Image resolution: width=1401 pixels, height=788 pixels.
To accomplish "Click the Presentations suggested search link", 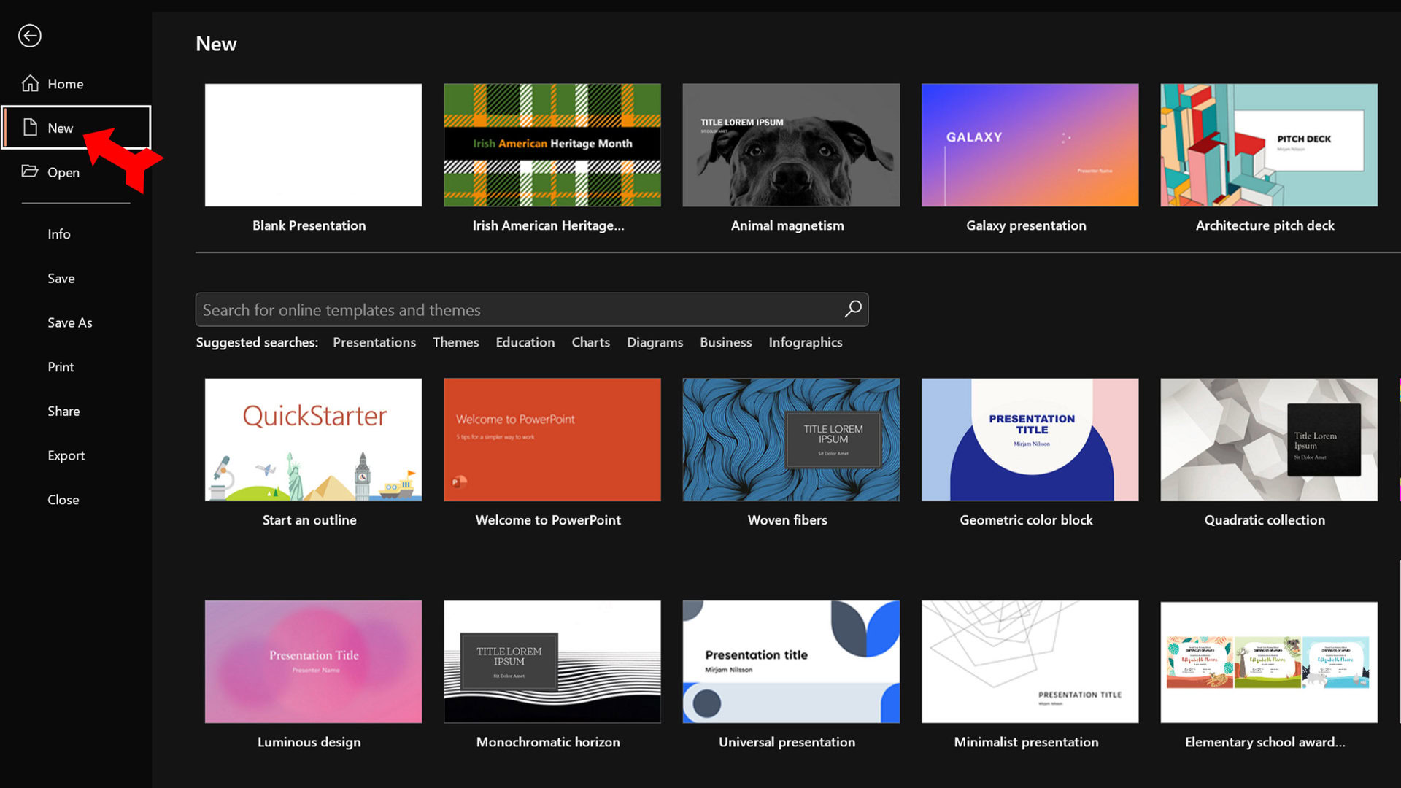I will click(374, 342).
